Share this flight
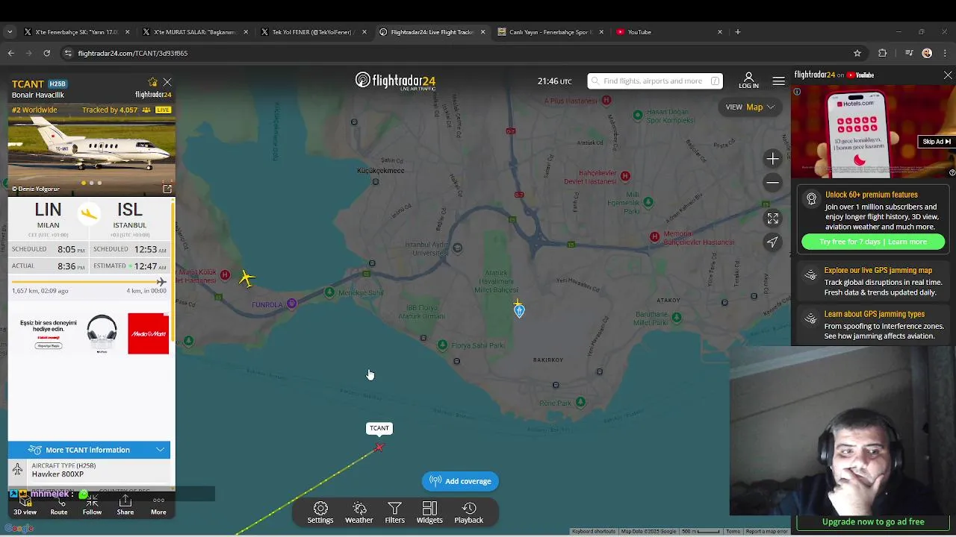The image size is (956, 537). 125,505
